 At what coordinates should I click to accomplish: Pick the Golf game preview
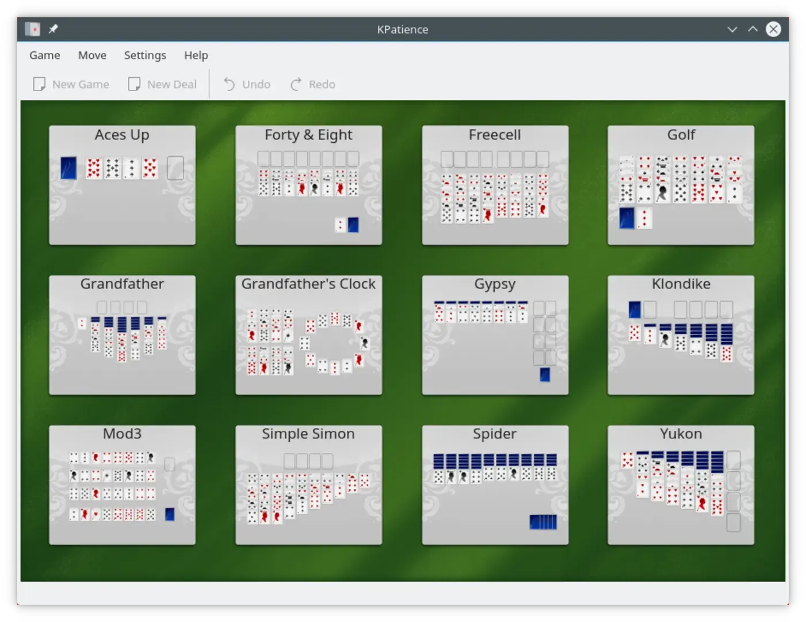click(681, 185)
